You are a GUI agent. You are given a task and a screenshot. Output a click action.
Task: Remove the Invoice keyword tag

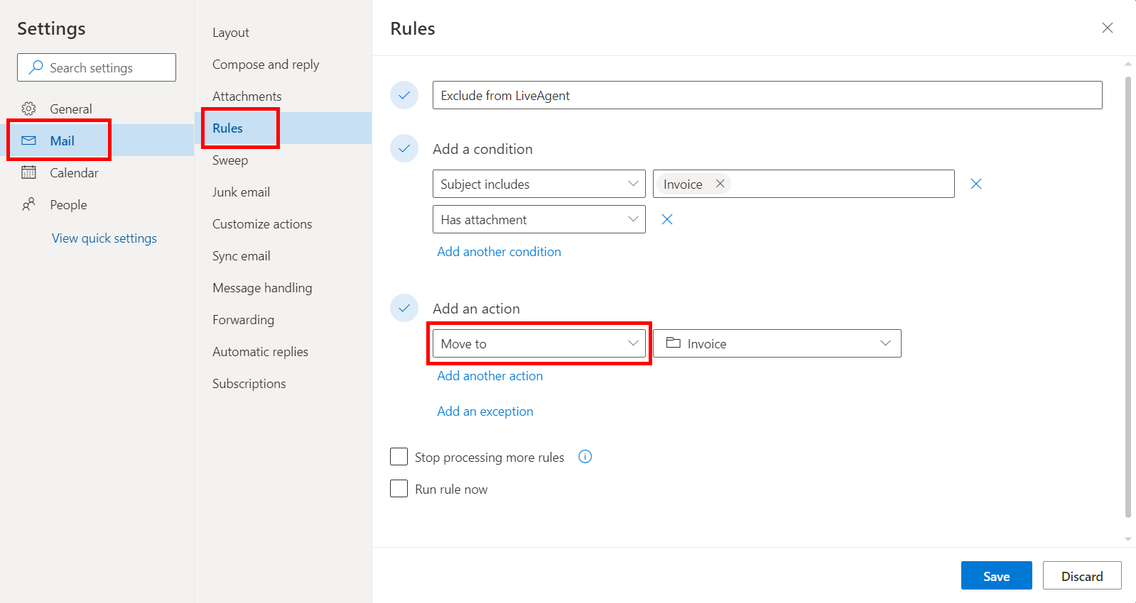pyautogui.click(x=720, y=184)
